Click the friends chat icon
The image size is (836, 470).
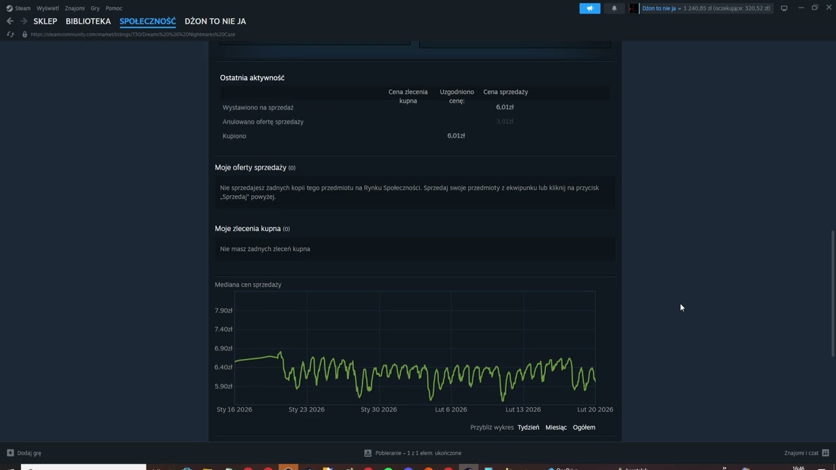pyautogui.click(x=826, y=453)
